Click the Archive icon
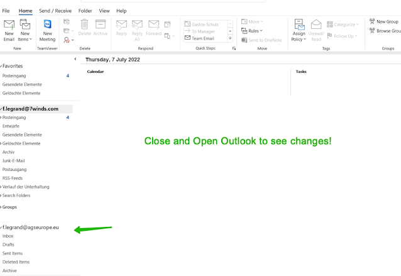This screenshot has width=401, height=276. (x=101, y=28)
